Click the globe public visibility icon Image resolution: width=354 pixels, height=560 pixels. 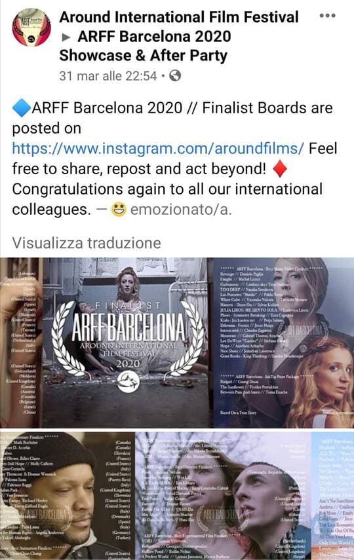coord(175,76)
